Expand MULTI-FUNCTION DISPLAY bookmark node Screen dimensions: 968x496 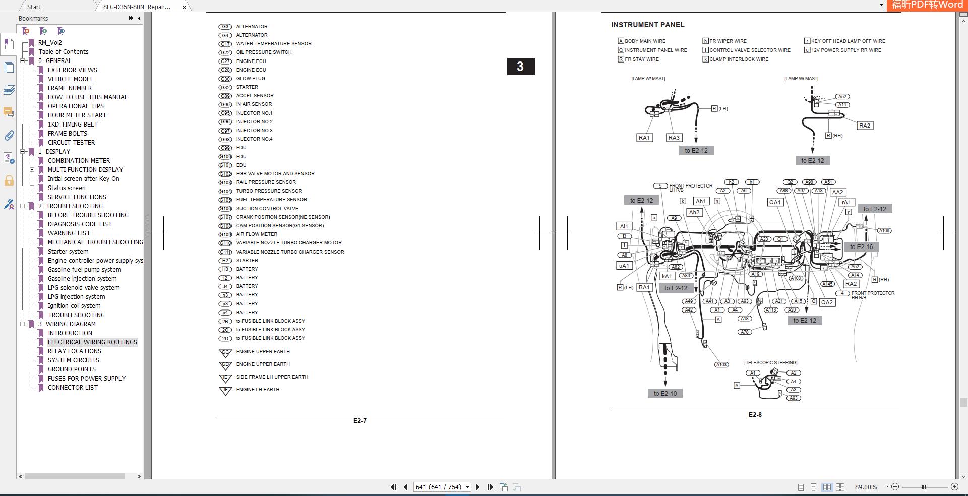point(32,169)
